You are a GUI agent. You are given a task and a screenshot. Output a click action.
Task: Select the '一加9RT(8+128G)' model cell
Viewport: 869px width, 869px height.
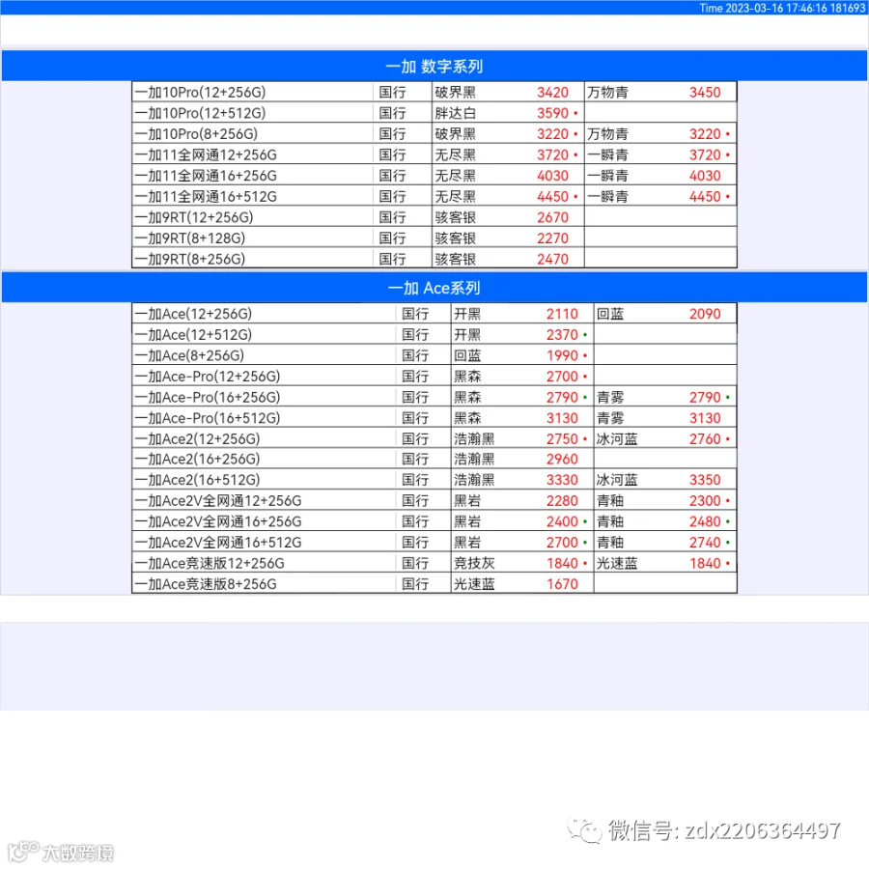click(253, 238)
